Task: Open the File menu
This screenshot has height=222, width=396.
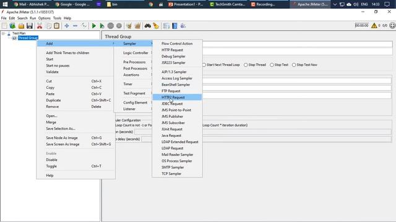Action: coord(4,18)
